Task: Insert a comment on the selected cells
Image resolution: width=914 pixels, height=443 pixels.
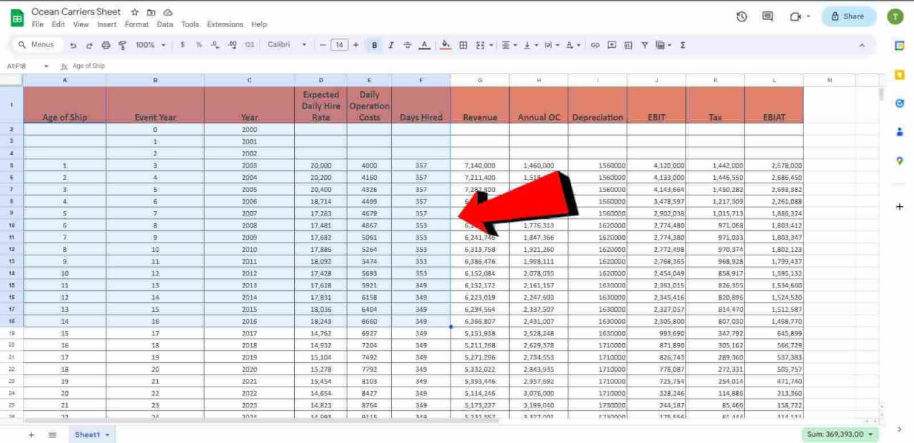Action: click(611, 44)
